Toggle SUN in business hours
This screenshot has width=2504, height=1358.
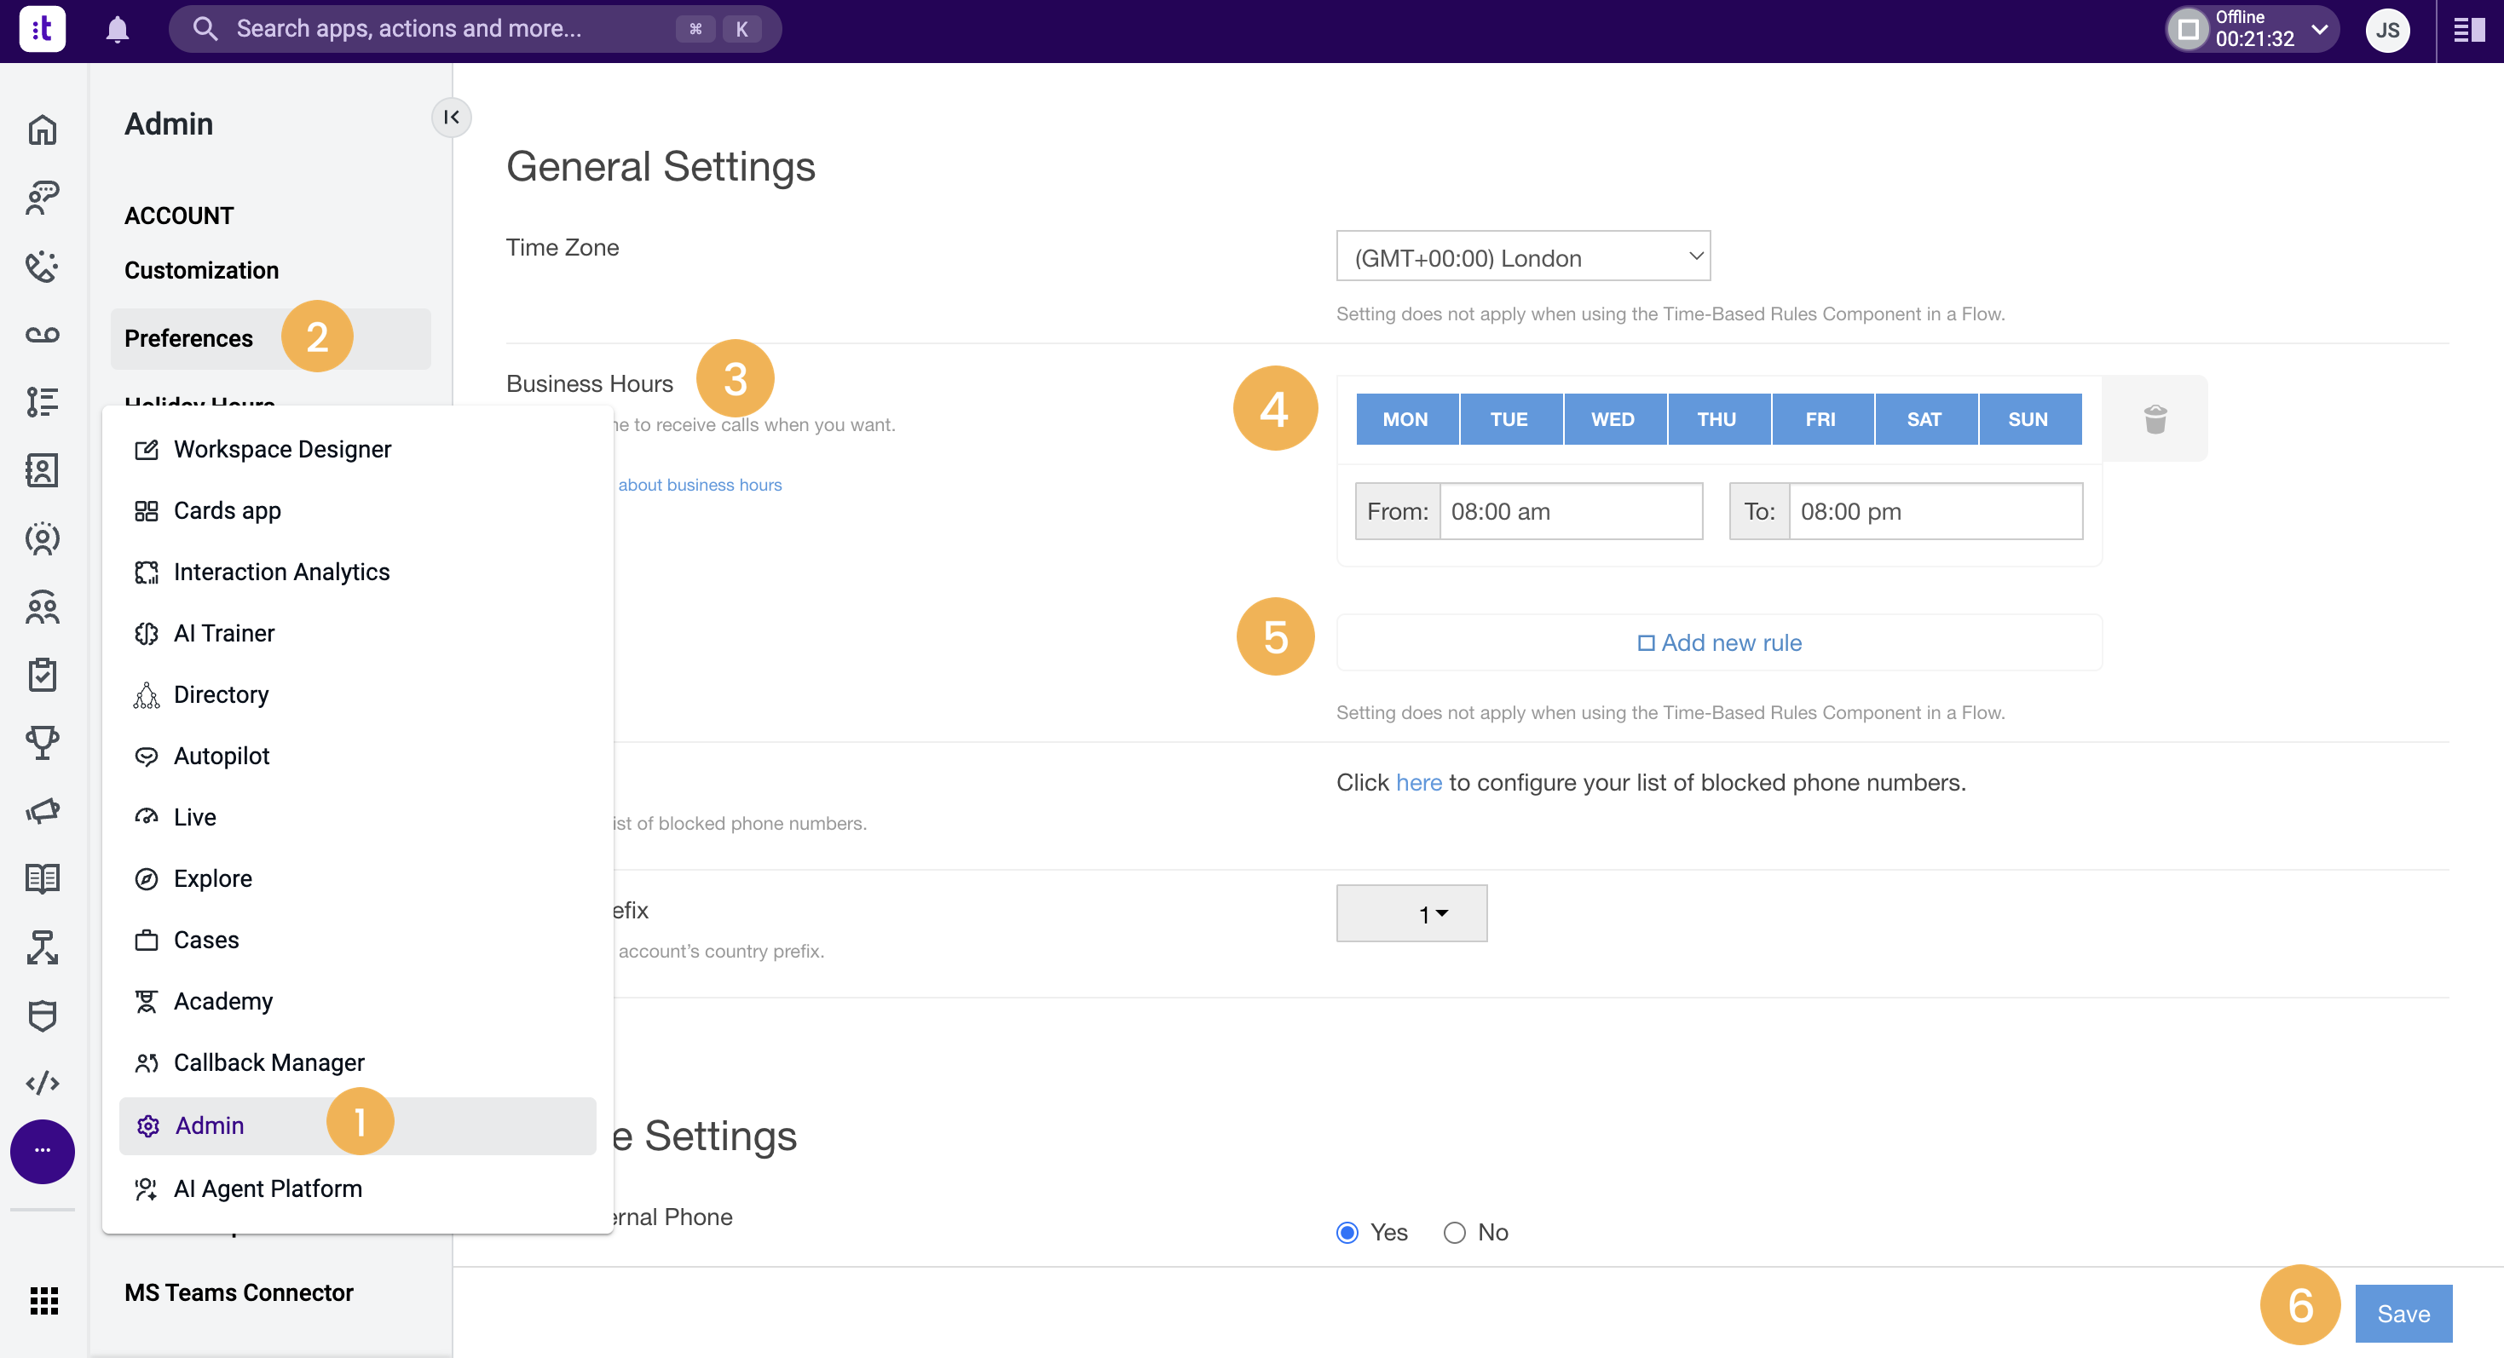coord(2029,418)
